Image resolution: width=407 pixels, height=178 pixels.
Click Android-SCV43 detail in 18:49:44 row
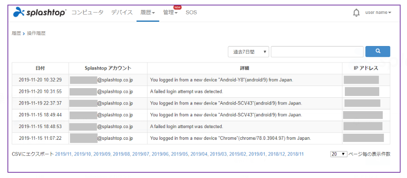click(x=226, y=115)
